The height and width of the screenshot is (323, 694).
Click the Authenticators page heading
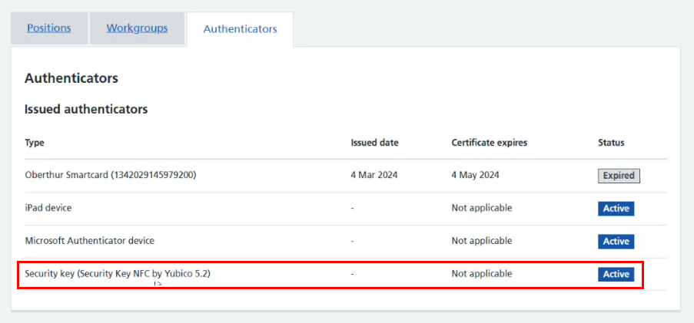click(71, 79)
